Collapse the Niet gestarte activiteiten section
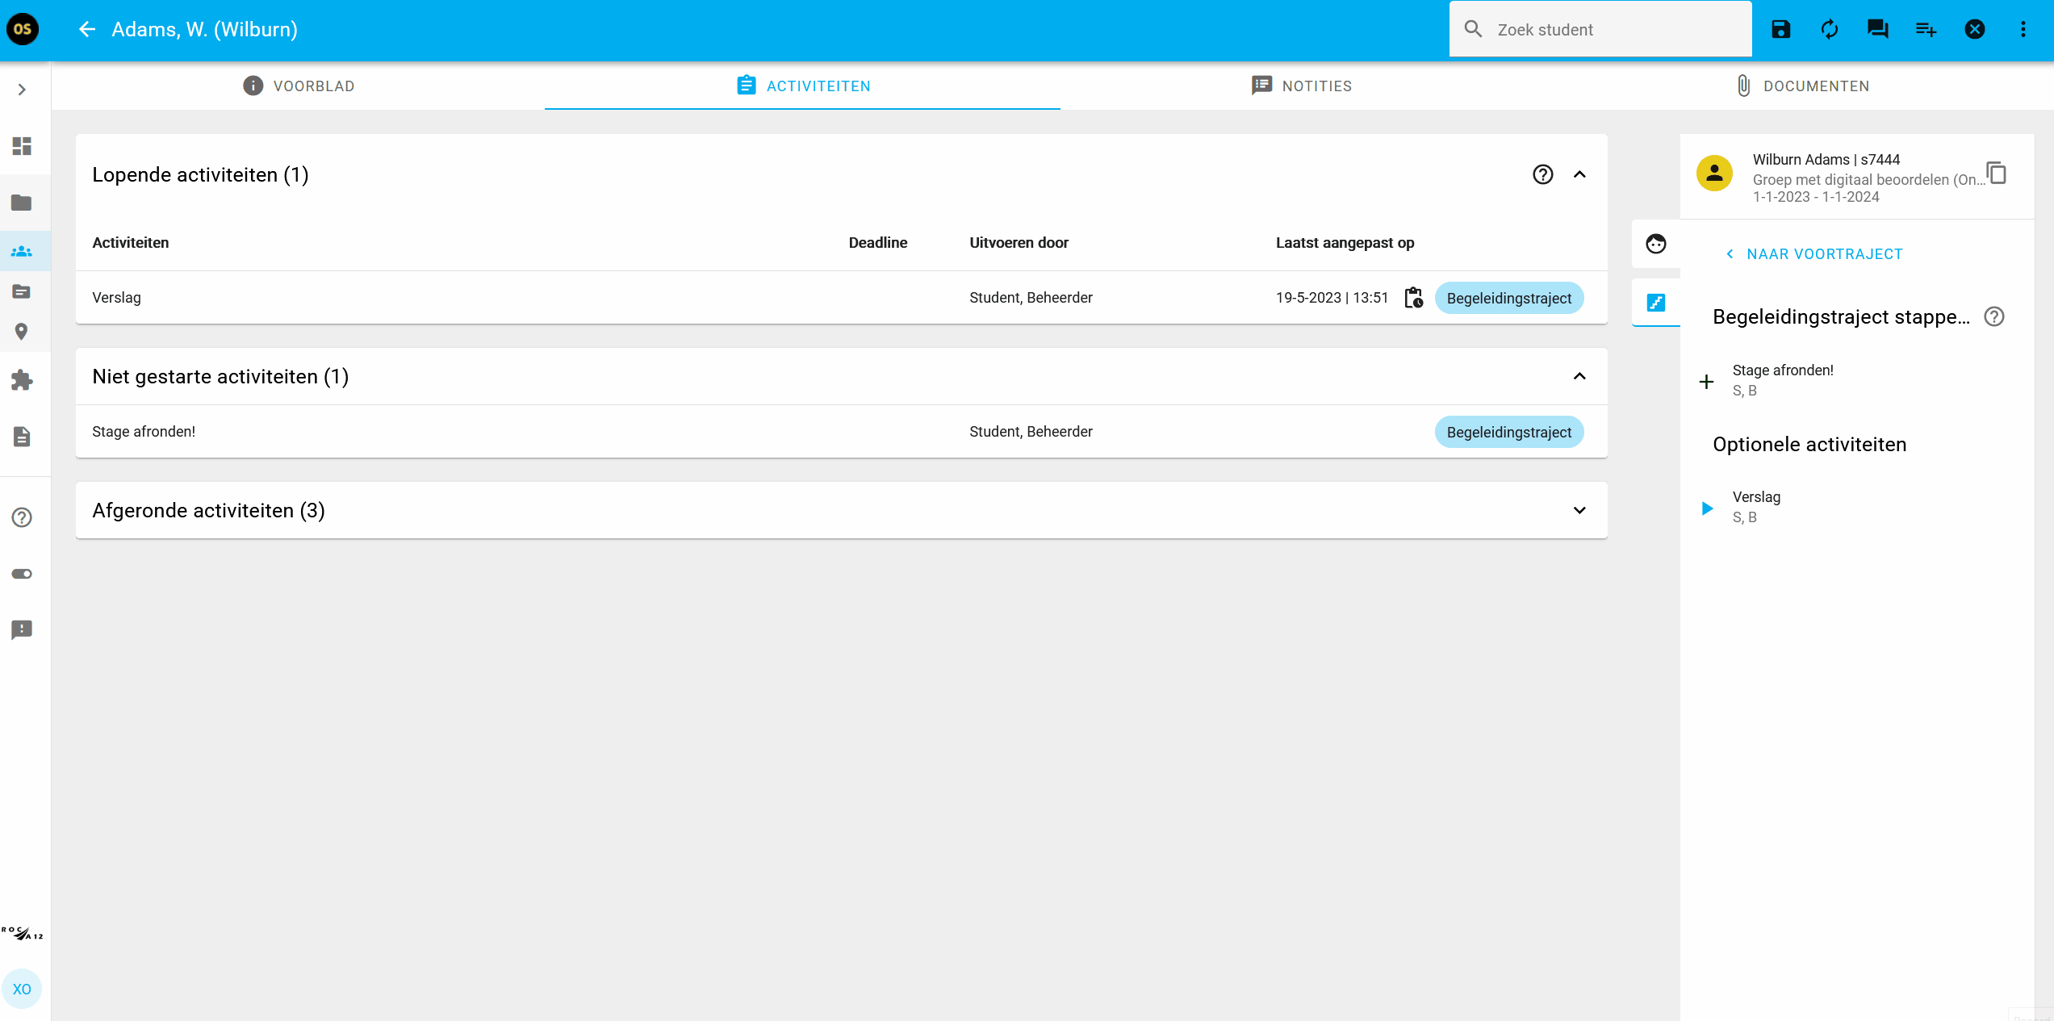Image resolution: width=2054 pixels, height=1021 pixels. click(1579, 376)
